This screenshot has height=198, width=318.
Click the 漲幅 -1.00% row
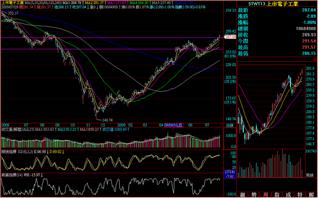coord(277,22)
